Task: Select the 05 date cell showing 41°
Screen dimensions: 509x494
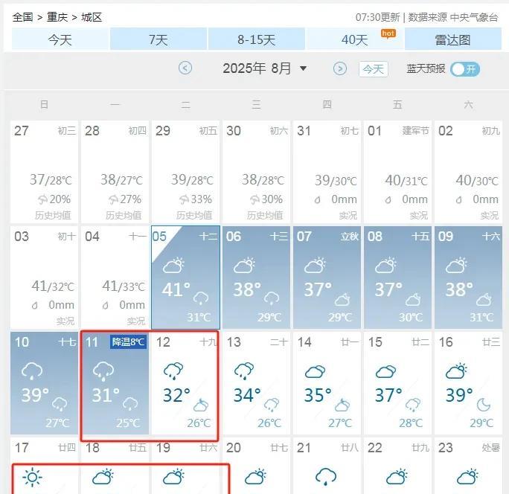Action: pyautogui.click(x=186, y=278)
